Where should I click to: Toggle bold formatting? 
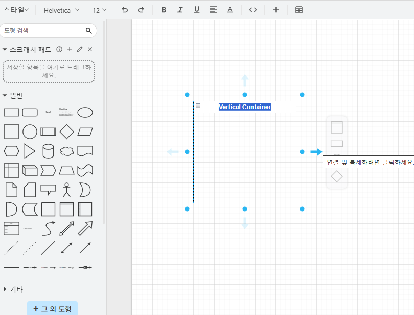[x=164, y=10]
